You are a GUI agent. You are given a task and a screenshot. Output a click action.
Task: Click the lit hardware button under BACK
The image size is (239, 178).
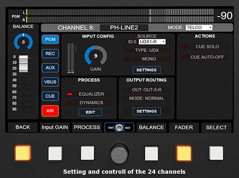(23, 153)
